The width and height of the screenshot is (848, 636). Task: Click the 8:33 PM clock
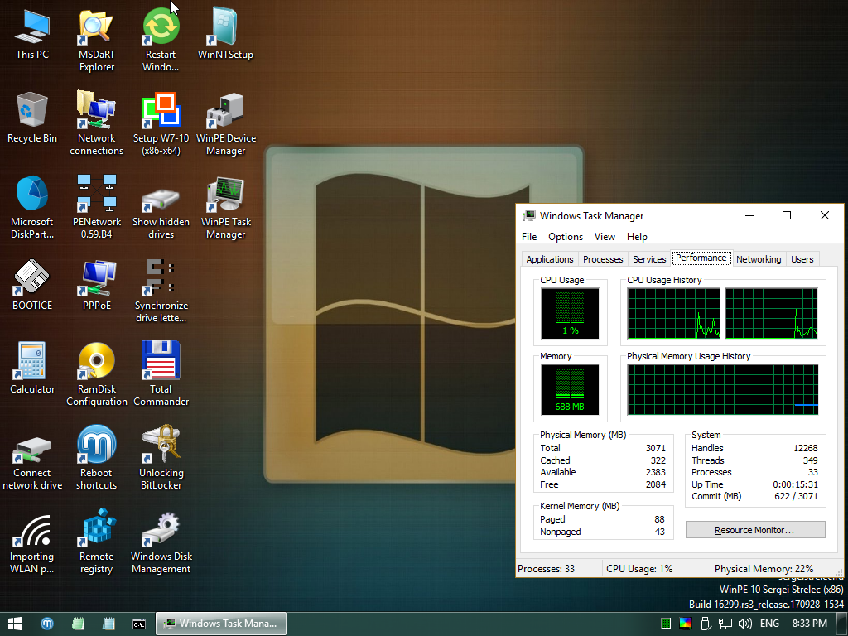[x=810, y=624]
